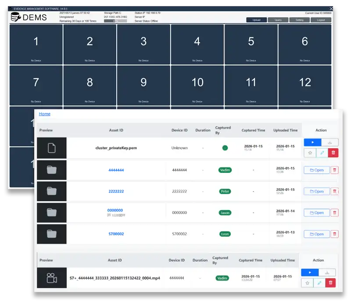
Task: Open folder link 2222222
Action: [x=116, y=191]
